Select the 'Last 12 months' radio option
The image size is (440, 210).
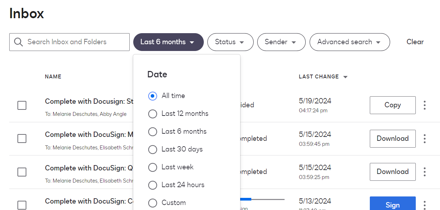(152, 114)
